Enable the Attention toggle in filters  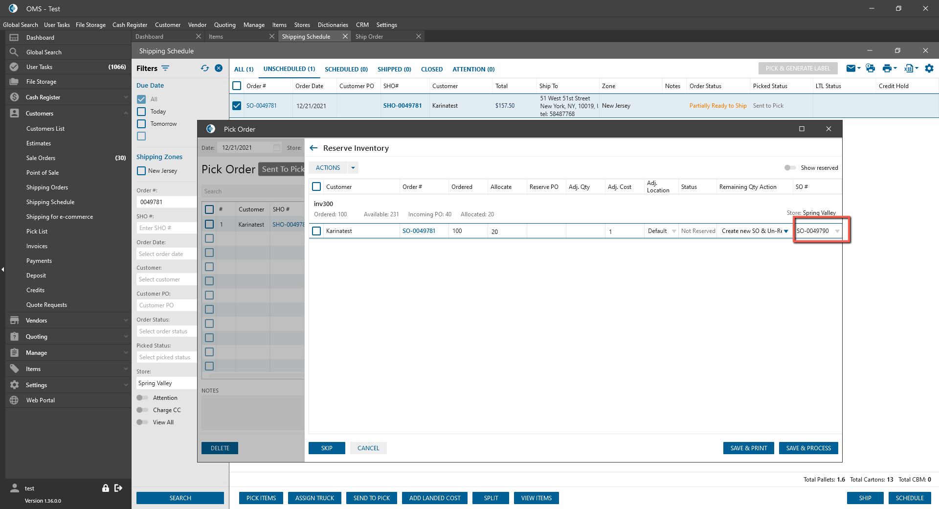142,398
